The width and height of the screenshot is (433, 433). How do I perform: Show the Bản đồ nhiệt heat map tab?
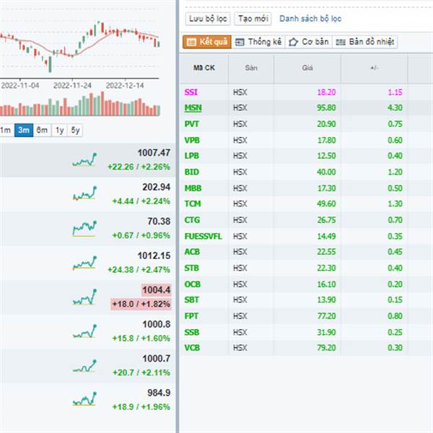click(x=364, y=42)
